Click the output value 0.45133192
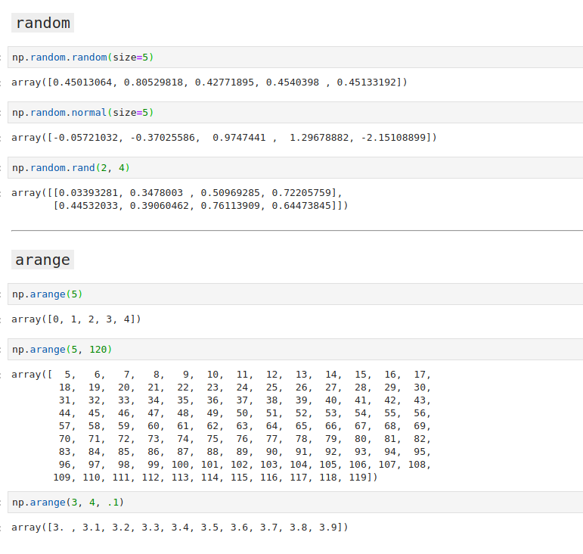This screenshot has height=554, width=583. point(367,82)
